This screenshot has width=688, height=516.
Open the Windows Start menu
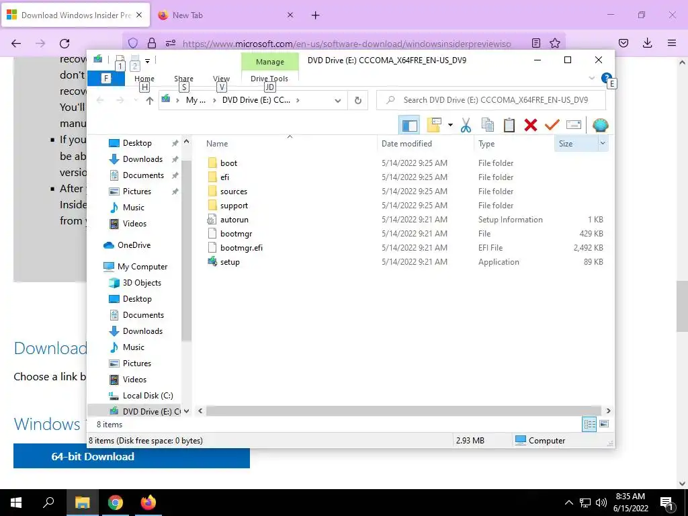[16, 503]
